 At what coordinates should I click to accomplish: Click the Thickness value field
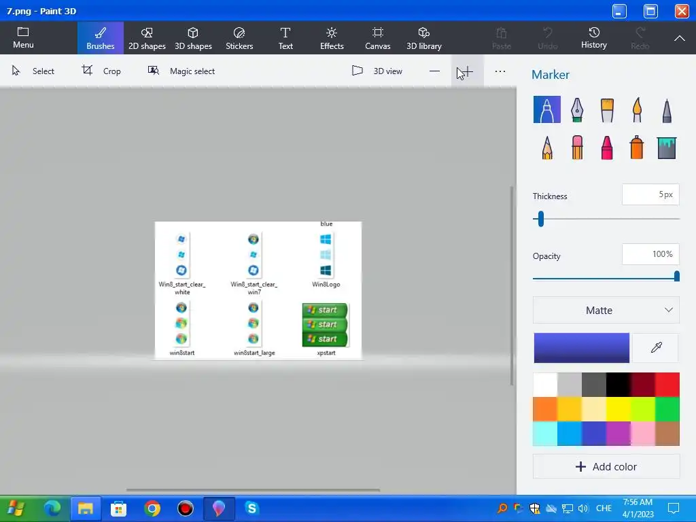650,194
